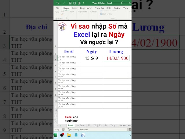The image size is (185, 139).
Task: Select the empty Ngày cell in row 6
Action: pyautogui.click(x=91, y=76)
